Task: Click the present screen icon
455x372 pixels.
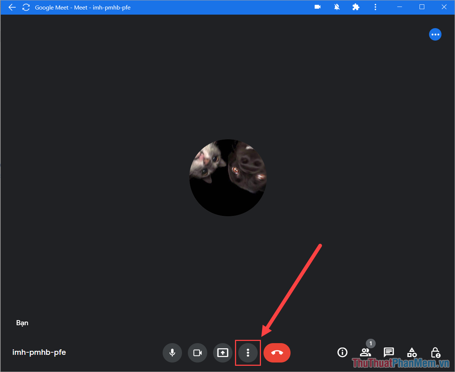Action: pos(223,353)
